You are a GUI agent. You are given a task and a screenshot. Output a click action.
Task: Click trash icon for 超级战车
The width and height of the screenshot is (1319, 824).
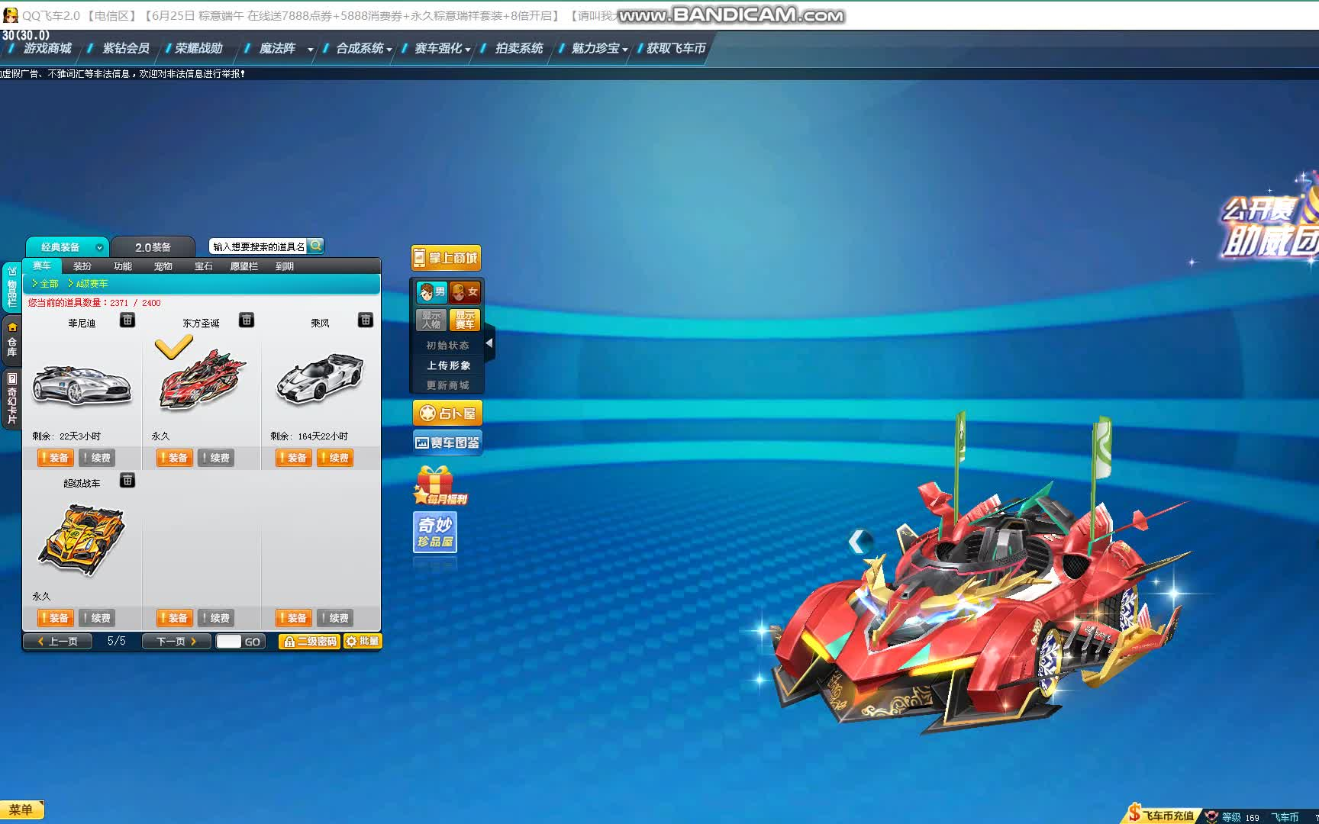[x=127, y=481]
